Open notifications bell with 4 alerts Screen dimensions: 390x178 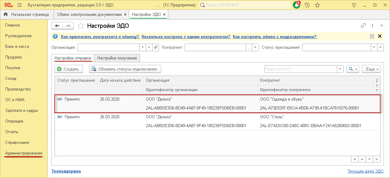(x=296, y=5)
